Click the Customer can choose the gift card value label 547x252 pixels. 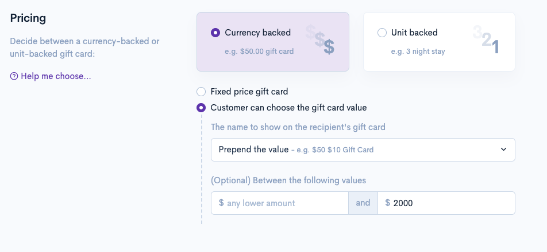288,108
